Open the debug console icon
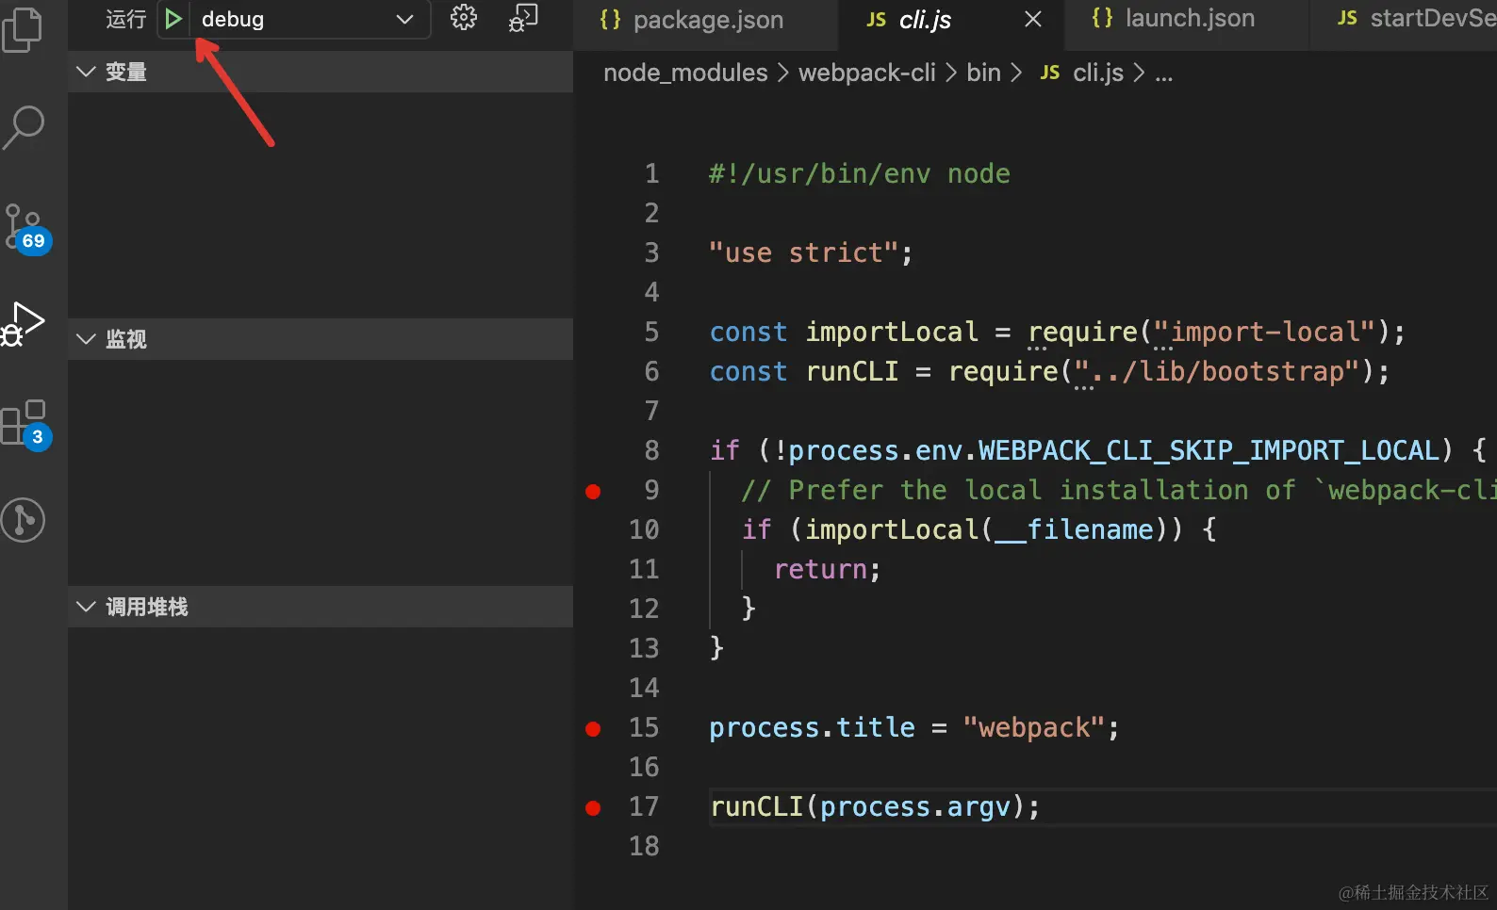Viewport: 1497px width, 910px height. point(523,18)
